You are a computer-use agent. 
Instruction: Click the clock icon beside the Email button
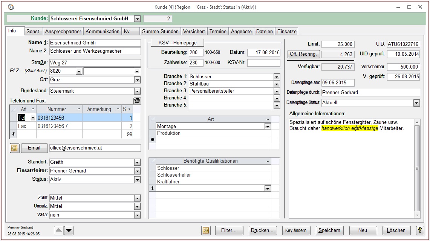[x=14, y=148]
